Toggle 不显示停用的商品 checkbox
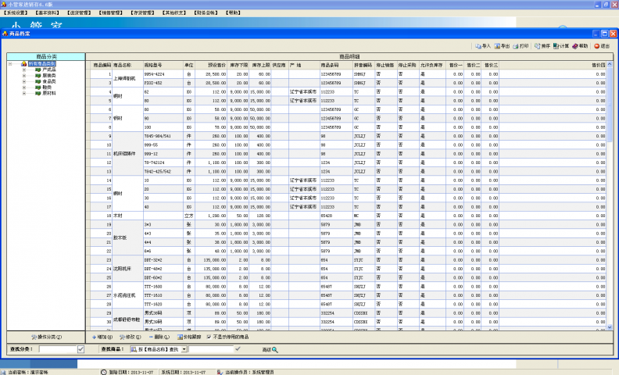 tap(209, 337)
